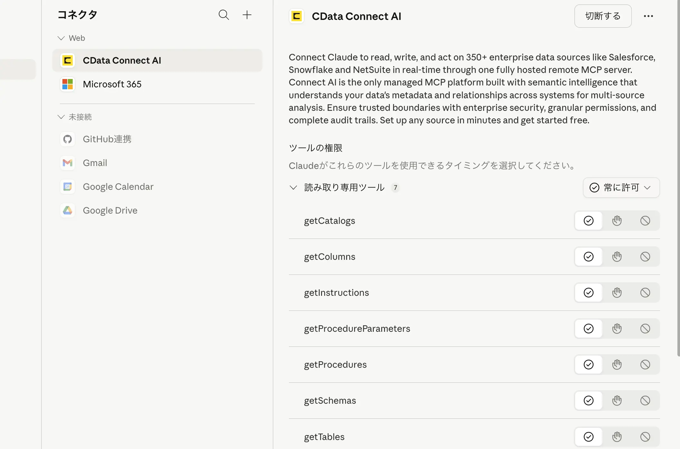The height and width of the screenshot is (449, 680).
Task: Block the getTables tool
Action: coord(645,437)
